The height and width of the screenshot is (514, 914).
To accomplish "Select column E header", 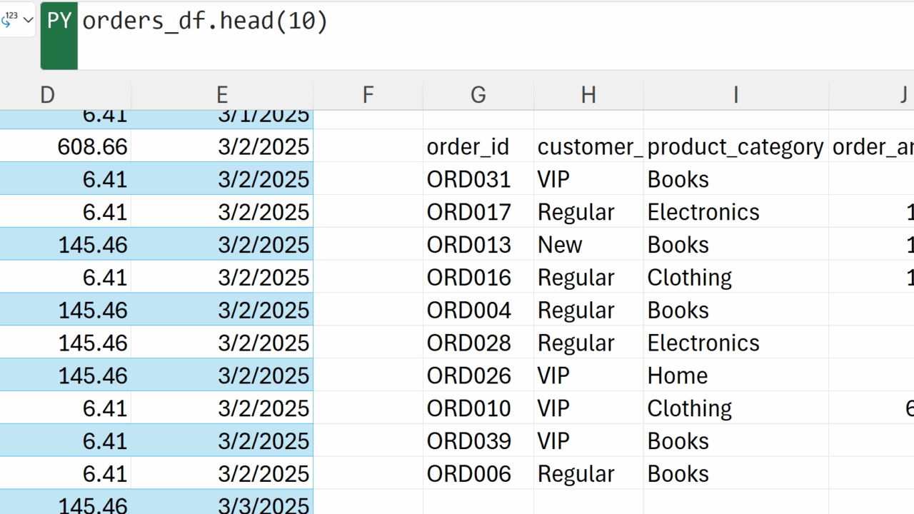I will [x=222, y=95].
